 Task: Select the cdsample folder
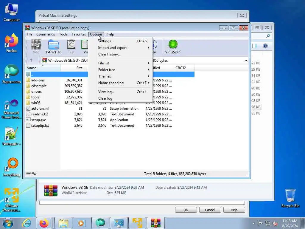click(x=39, y=86)
